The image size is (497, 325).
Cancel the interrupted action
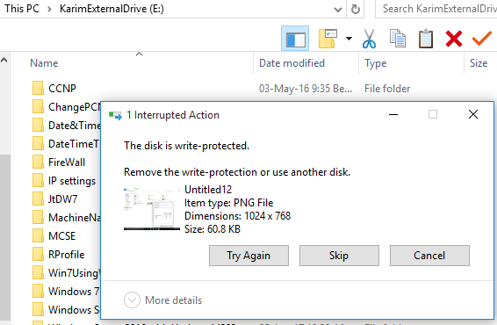point(429,256)
